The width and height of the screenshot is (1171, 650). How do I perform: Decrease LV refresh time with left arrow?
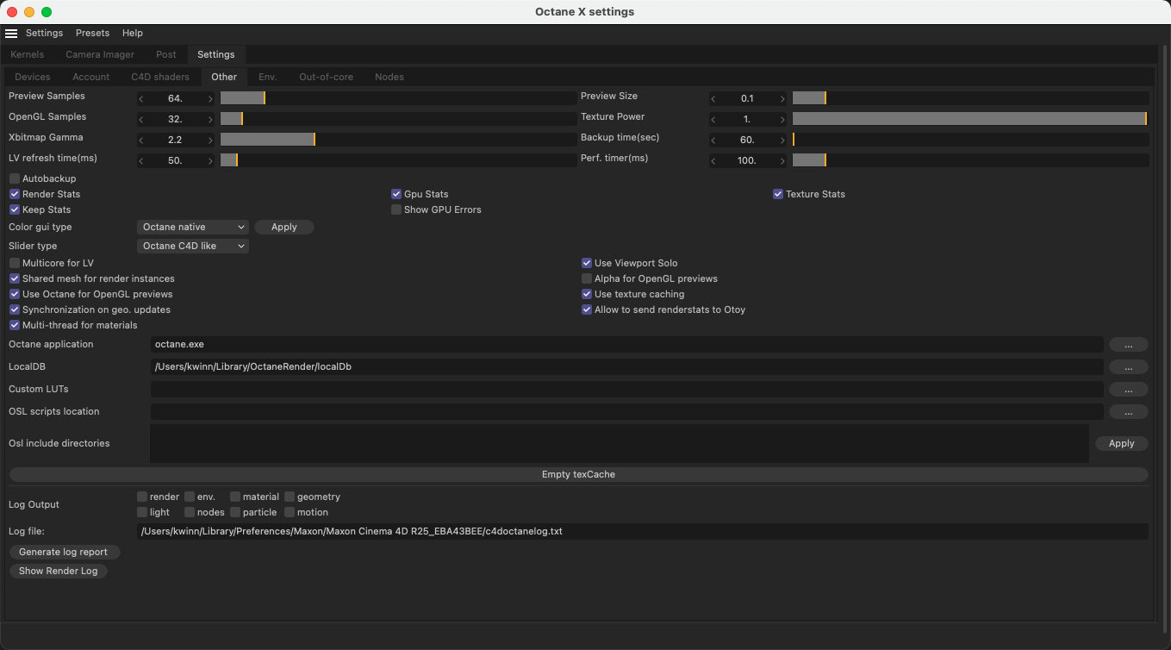tap(141, 161)
